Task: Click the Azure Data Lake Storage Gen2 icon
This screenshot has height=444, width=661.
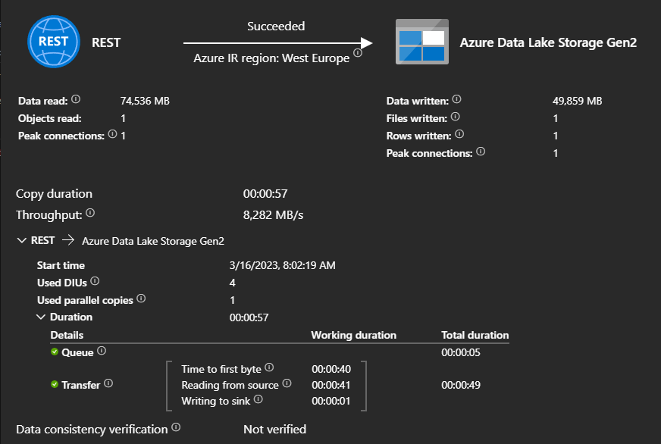Action: tap(422, 42)
